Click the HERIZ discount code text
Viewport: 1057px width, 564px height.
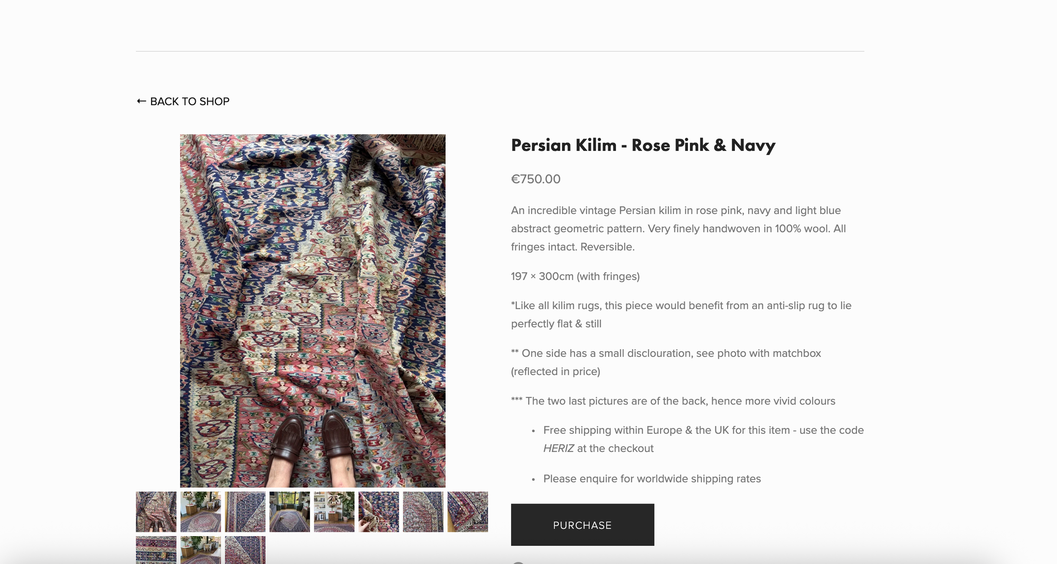click(x=559, y=449)
